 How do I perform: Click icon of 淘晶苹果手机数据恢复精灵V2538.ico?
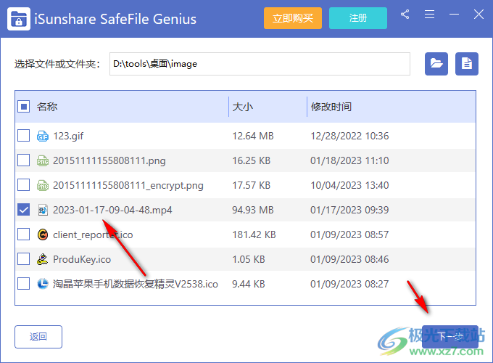[x=43, y=284]
